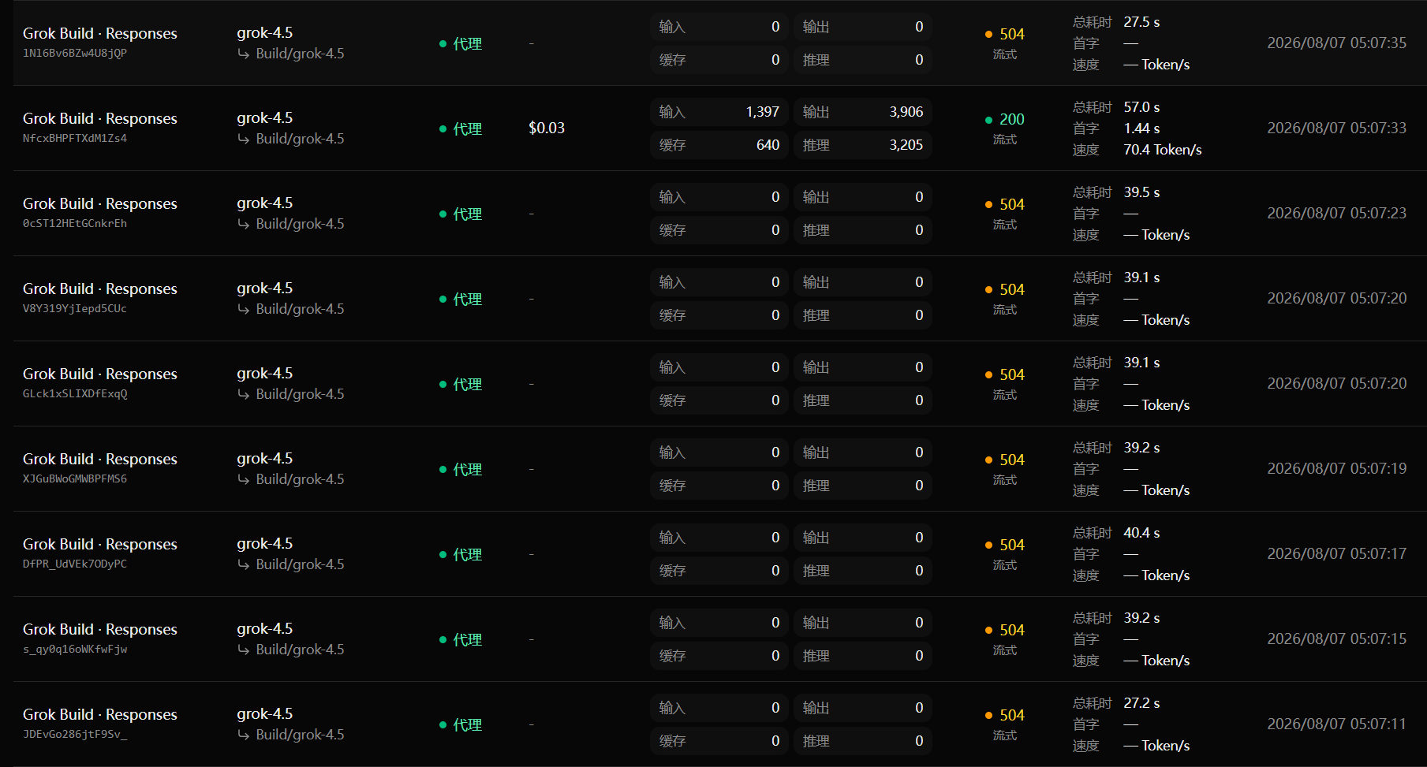Open request ID NfcxBHPFTXdM1Zs4
1427x767 pixels.
[x=75, y=139]
